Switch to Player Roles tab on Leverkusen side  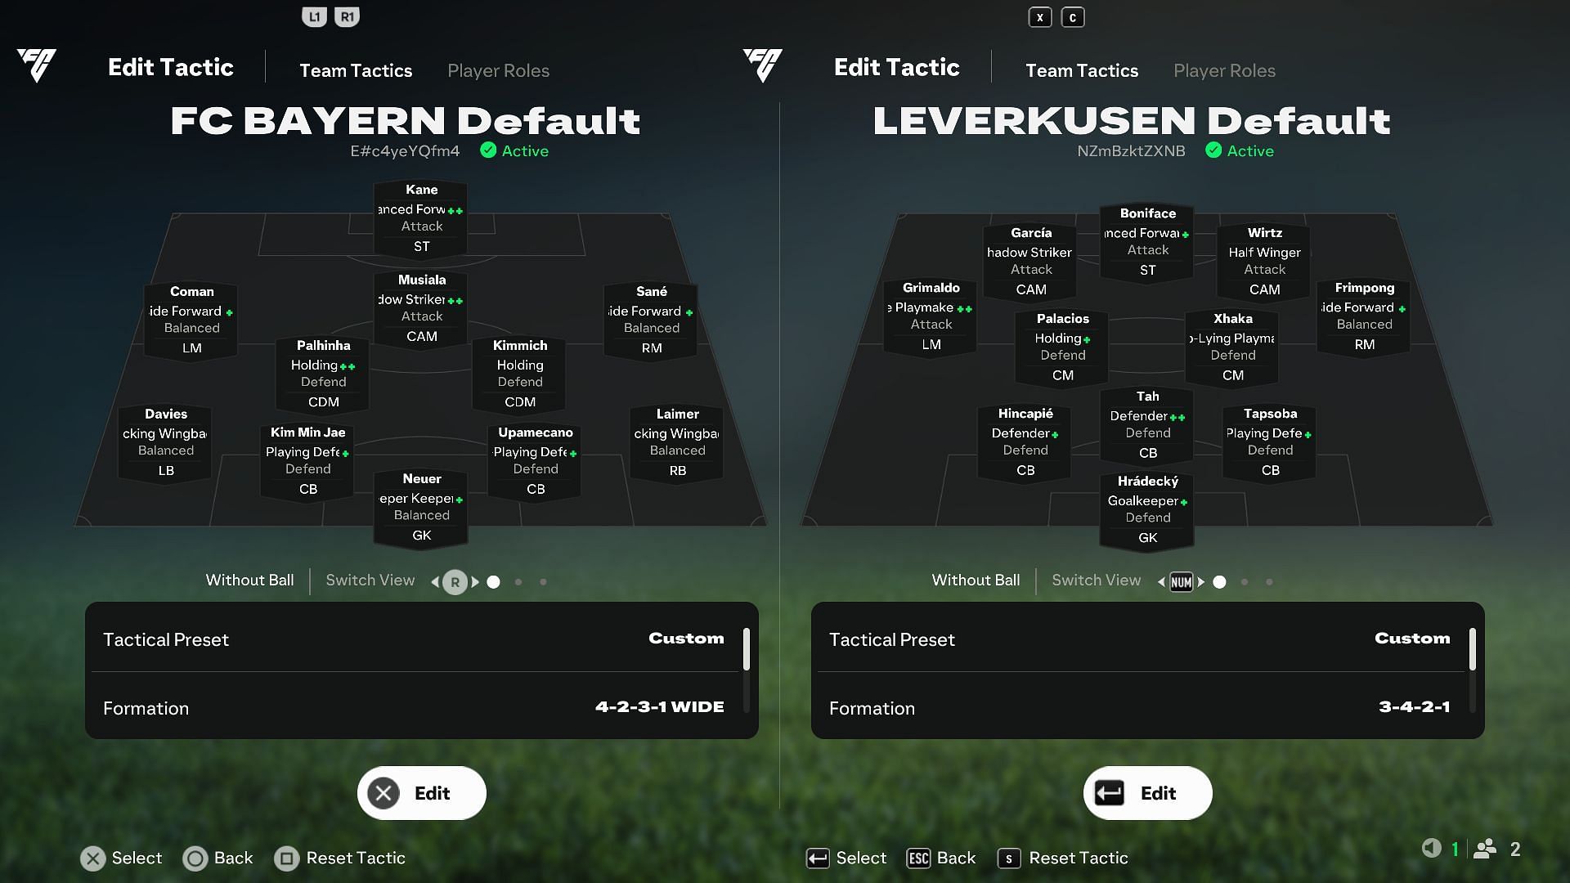coord(1225,71)
